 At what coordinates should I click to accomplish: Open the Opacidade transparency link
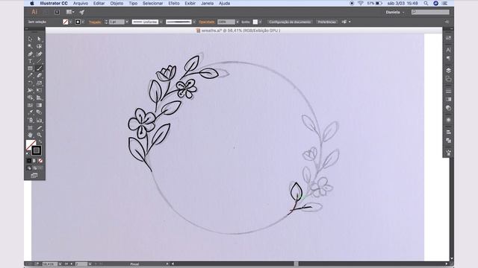coord(207,22)
